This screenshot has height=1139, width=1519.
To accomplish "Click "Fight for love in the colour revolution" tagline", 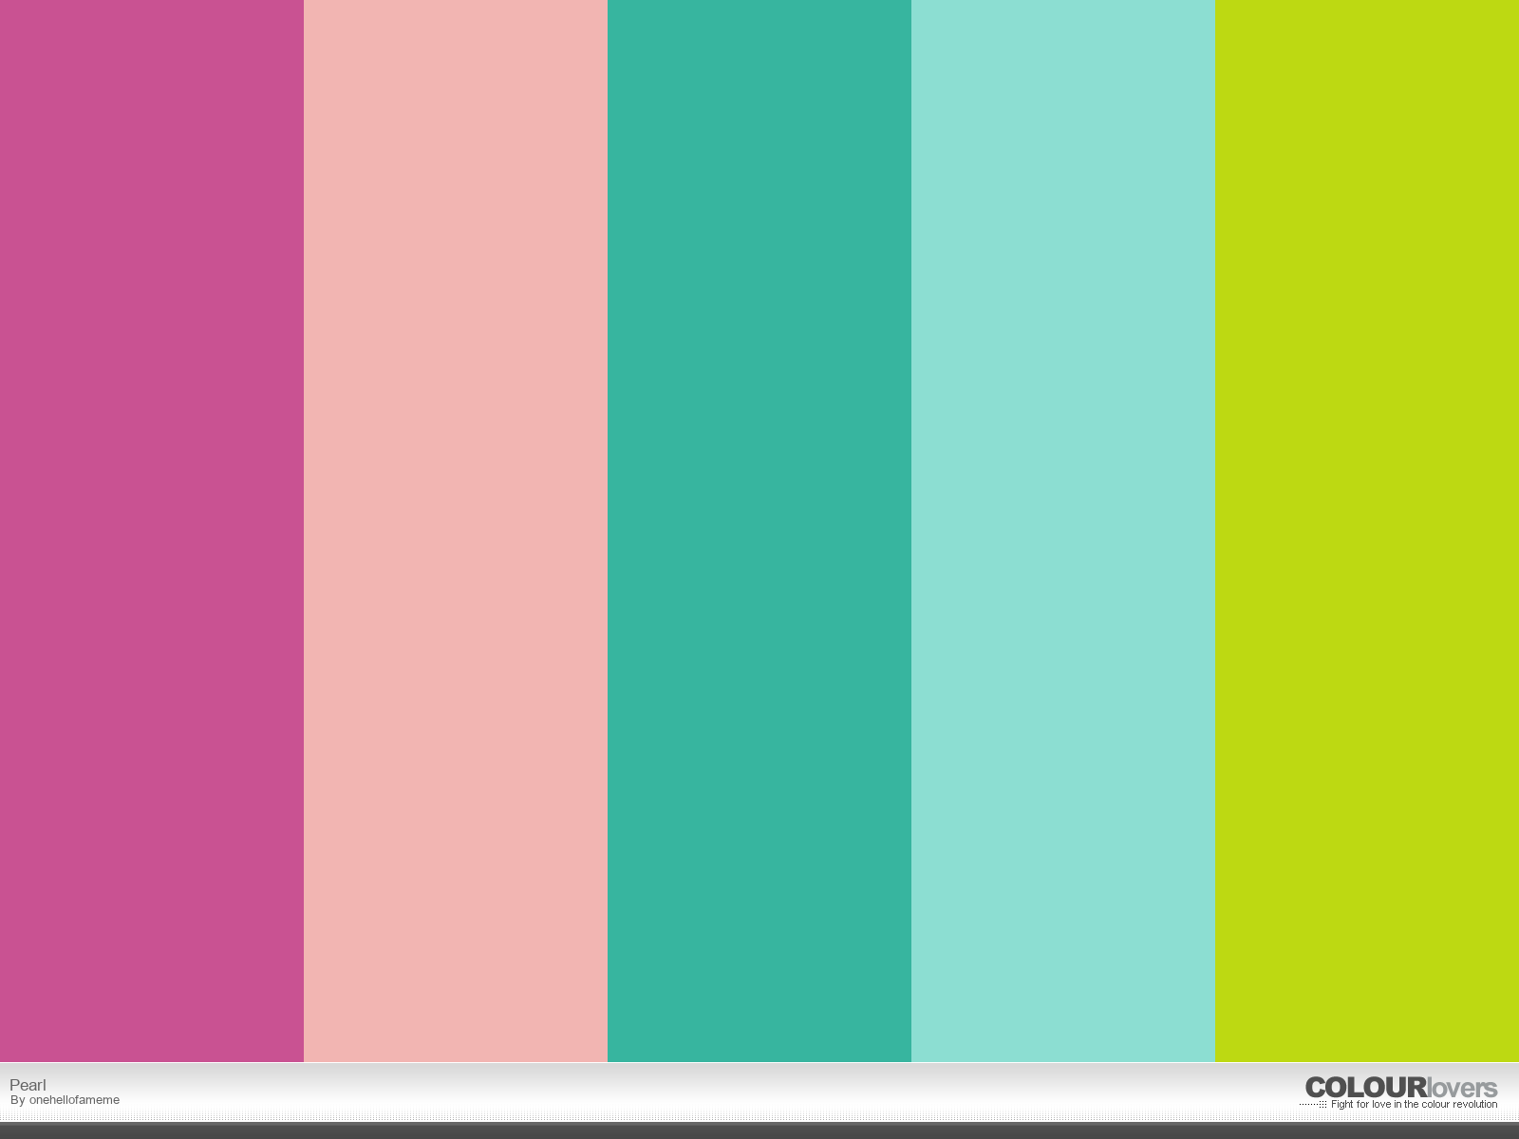I will (x=1414, y=1105).
